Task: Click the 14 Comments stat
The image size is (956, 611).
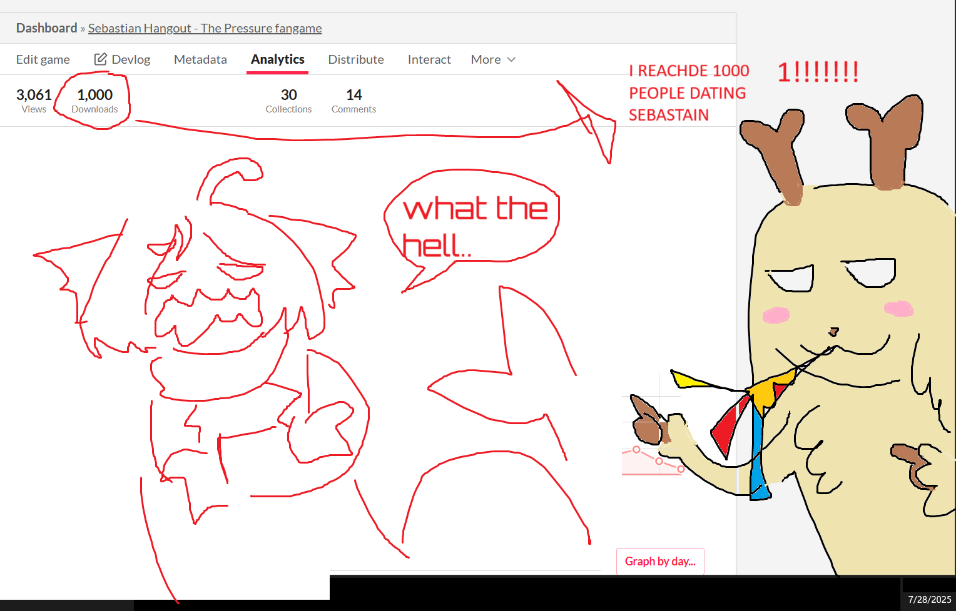Action: 353,101
